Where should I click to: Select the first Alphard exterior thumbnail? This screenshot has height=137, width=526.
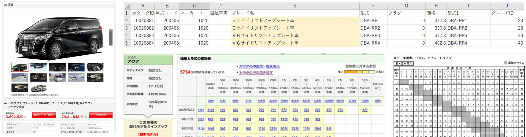click(x=20, y=67)
